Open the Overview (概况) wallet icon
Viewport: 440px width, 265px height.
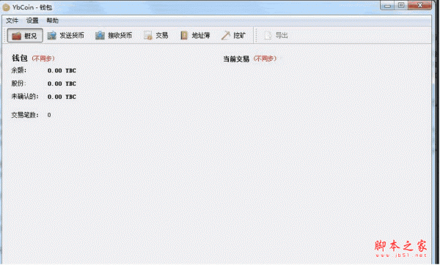[x=17, y=36]
